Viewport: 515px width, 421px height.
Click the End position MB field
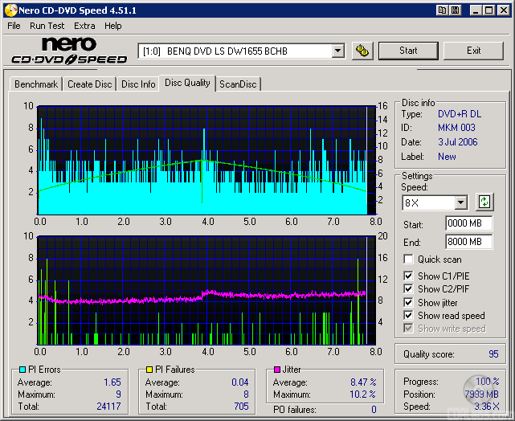tap(468, 241)
